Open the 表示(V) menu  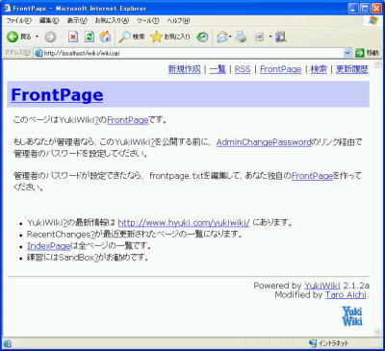[x=77, y=21]
